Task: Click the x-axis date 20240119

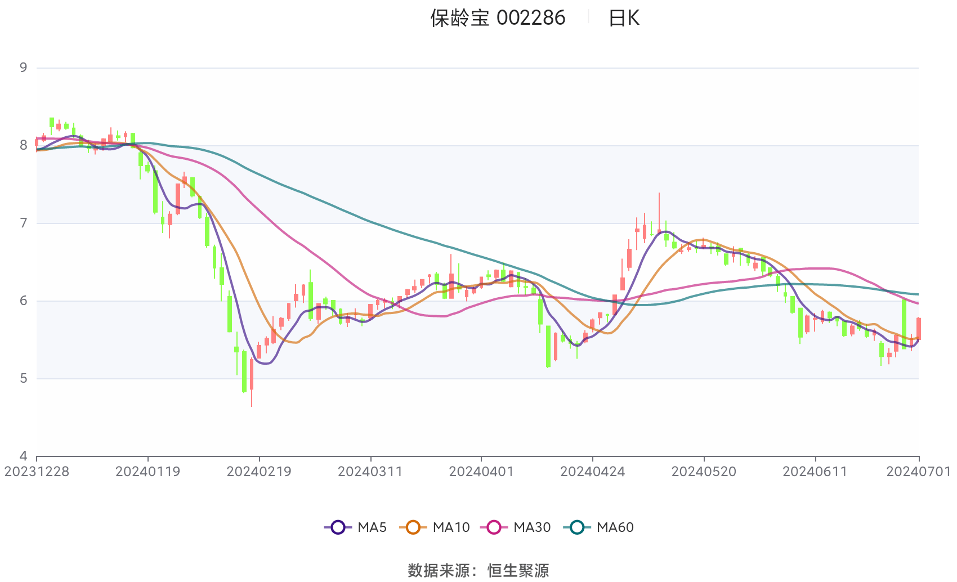Action: pos(148,472)
